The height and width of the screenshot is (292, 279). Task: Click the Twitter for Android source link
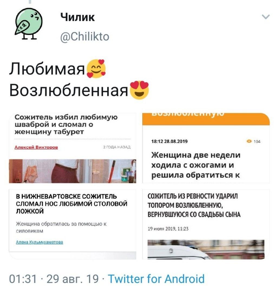pos(156,279)
